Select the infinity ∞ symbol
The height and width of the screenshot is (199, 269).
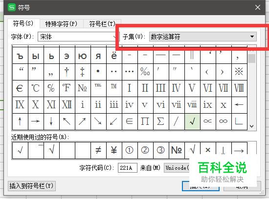pos(224,121)
